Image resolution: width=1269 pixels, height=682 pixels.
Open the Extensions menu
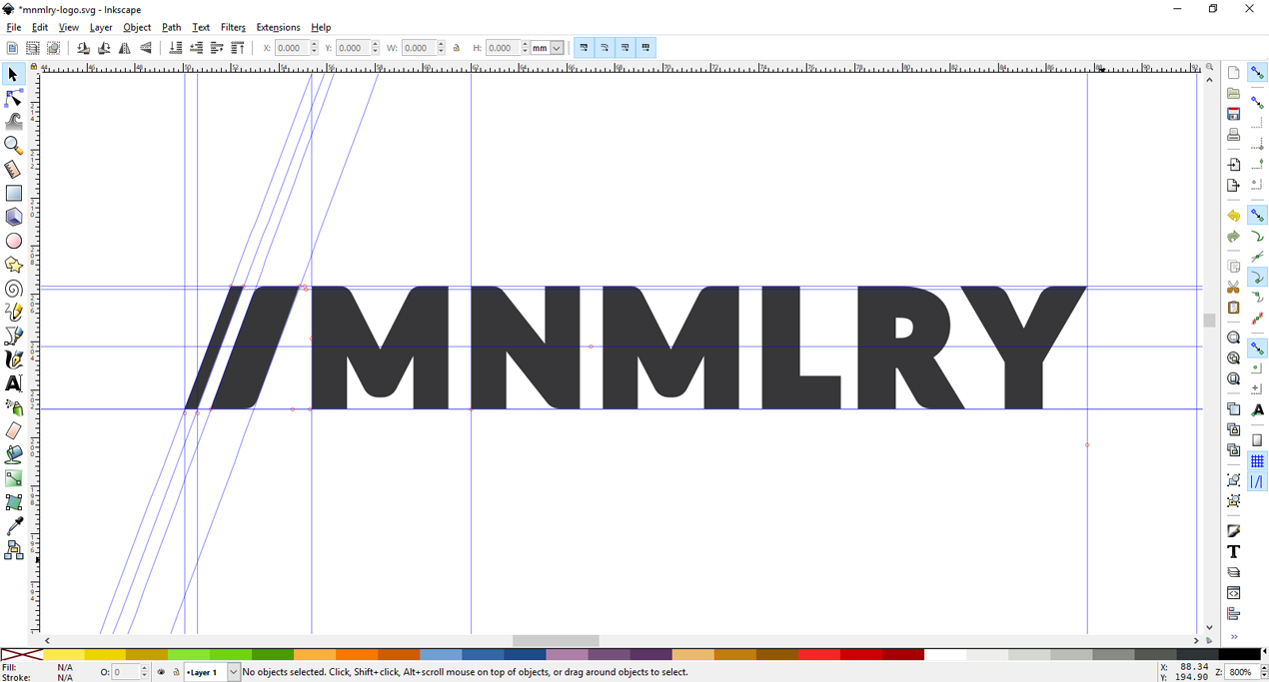point(278,27)
